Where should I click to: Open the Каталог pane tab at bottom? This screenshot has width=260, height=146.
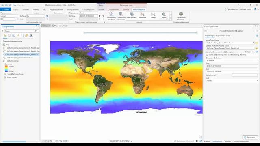tap(207, 142)
